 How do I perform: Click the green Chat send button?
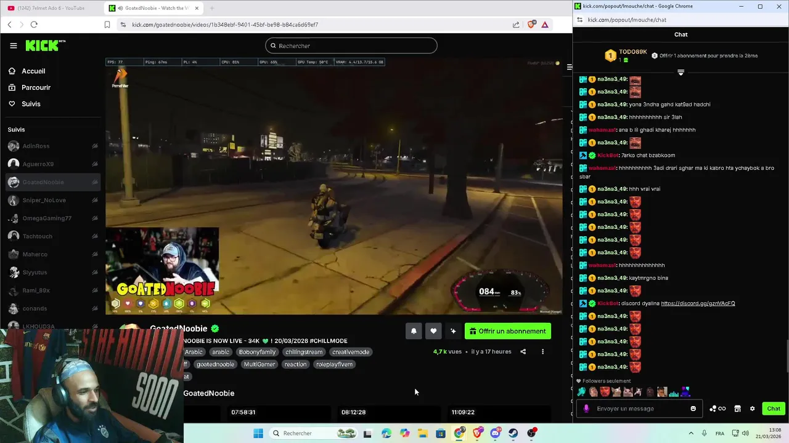(774, 409)
